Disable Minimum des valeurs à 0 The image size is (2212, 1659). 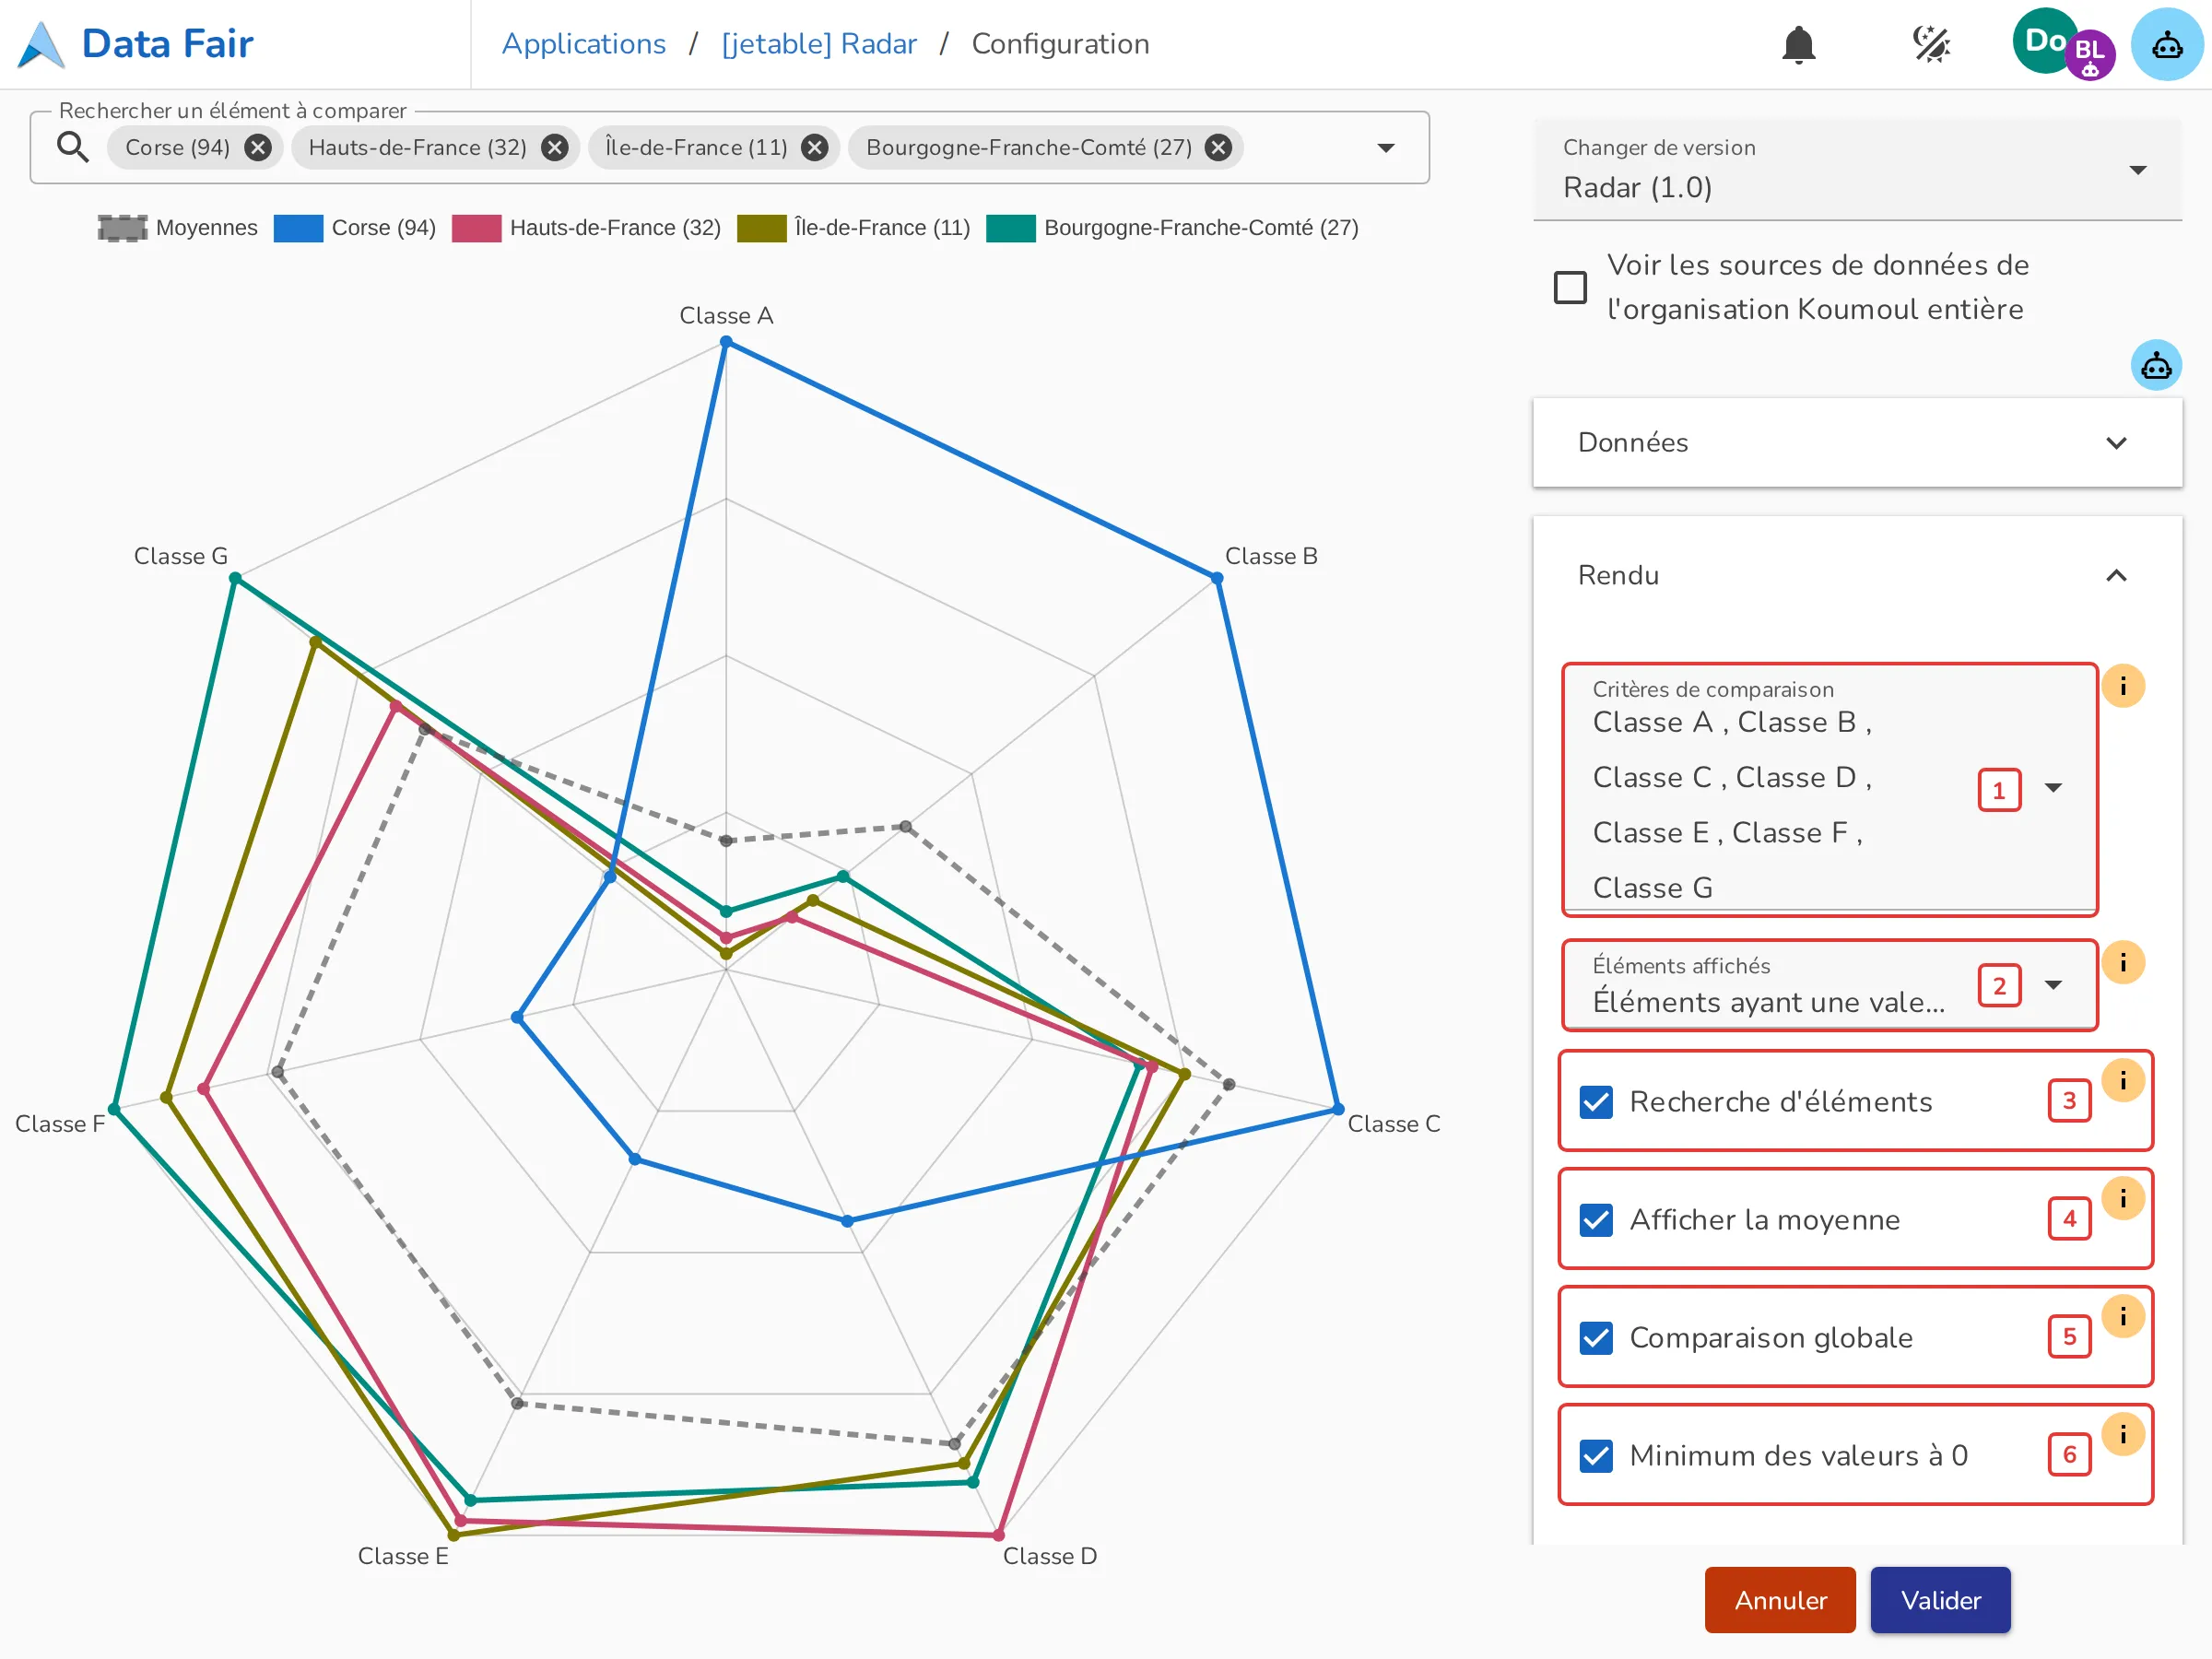point(1596,1456)
